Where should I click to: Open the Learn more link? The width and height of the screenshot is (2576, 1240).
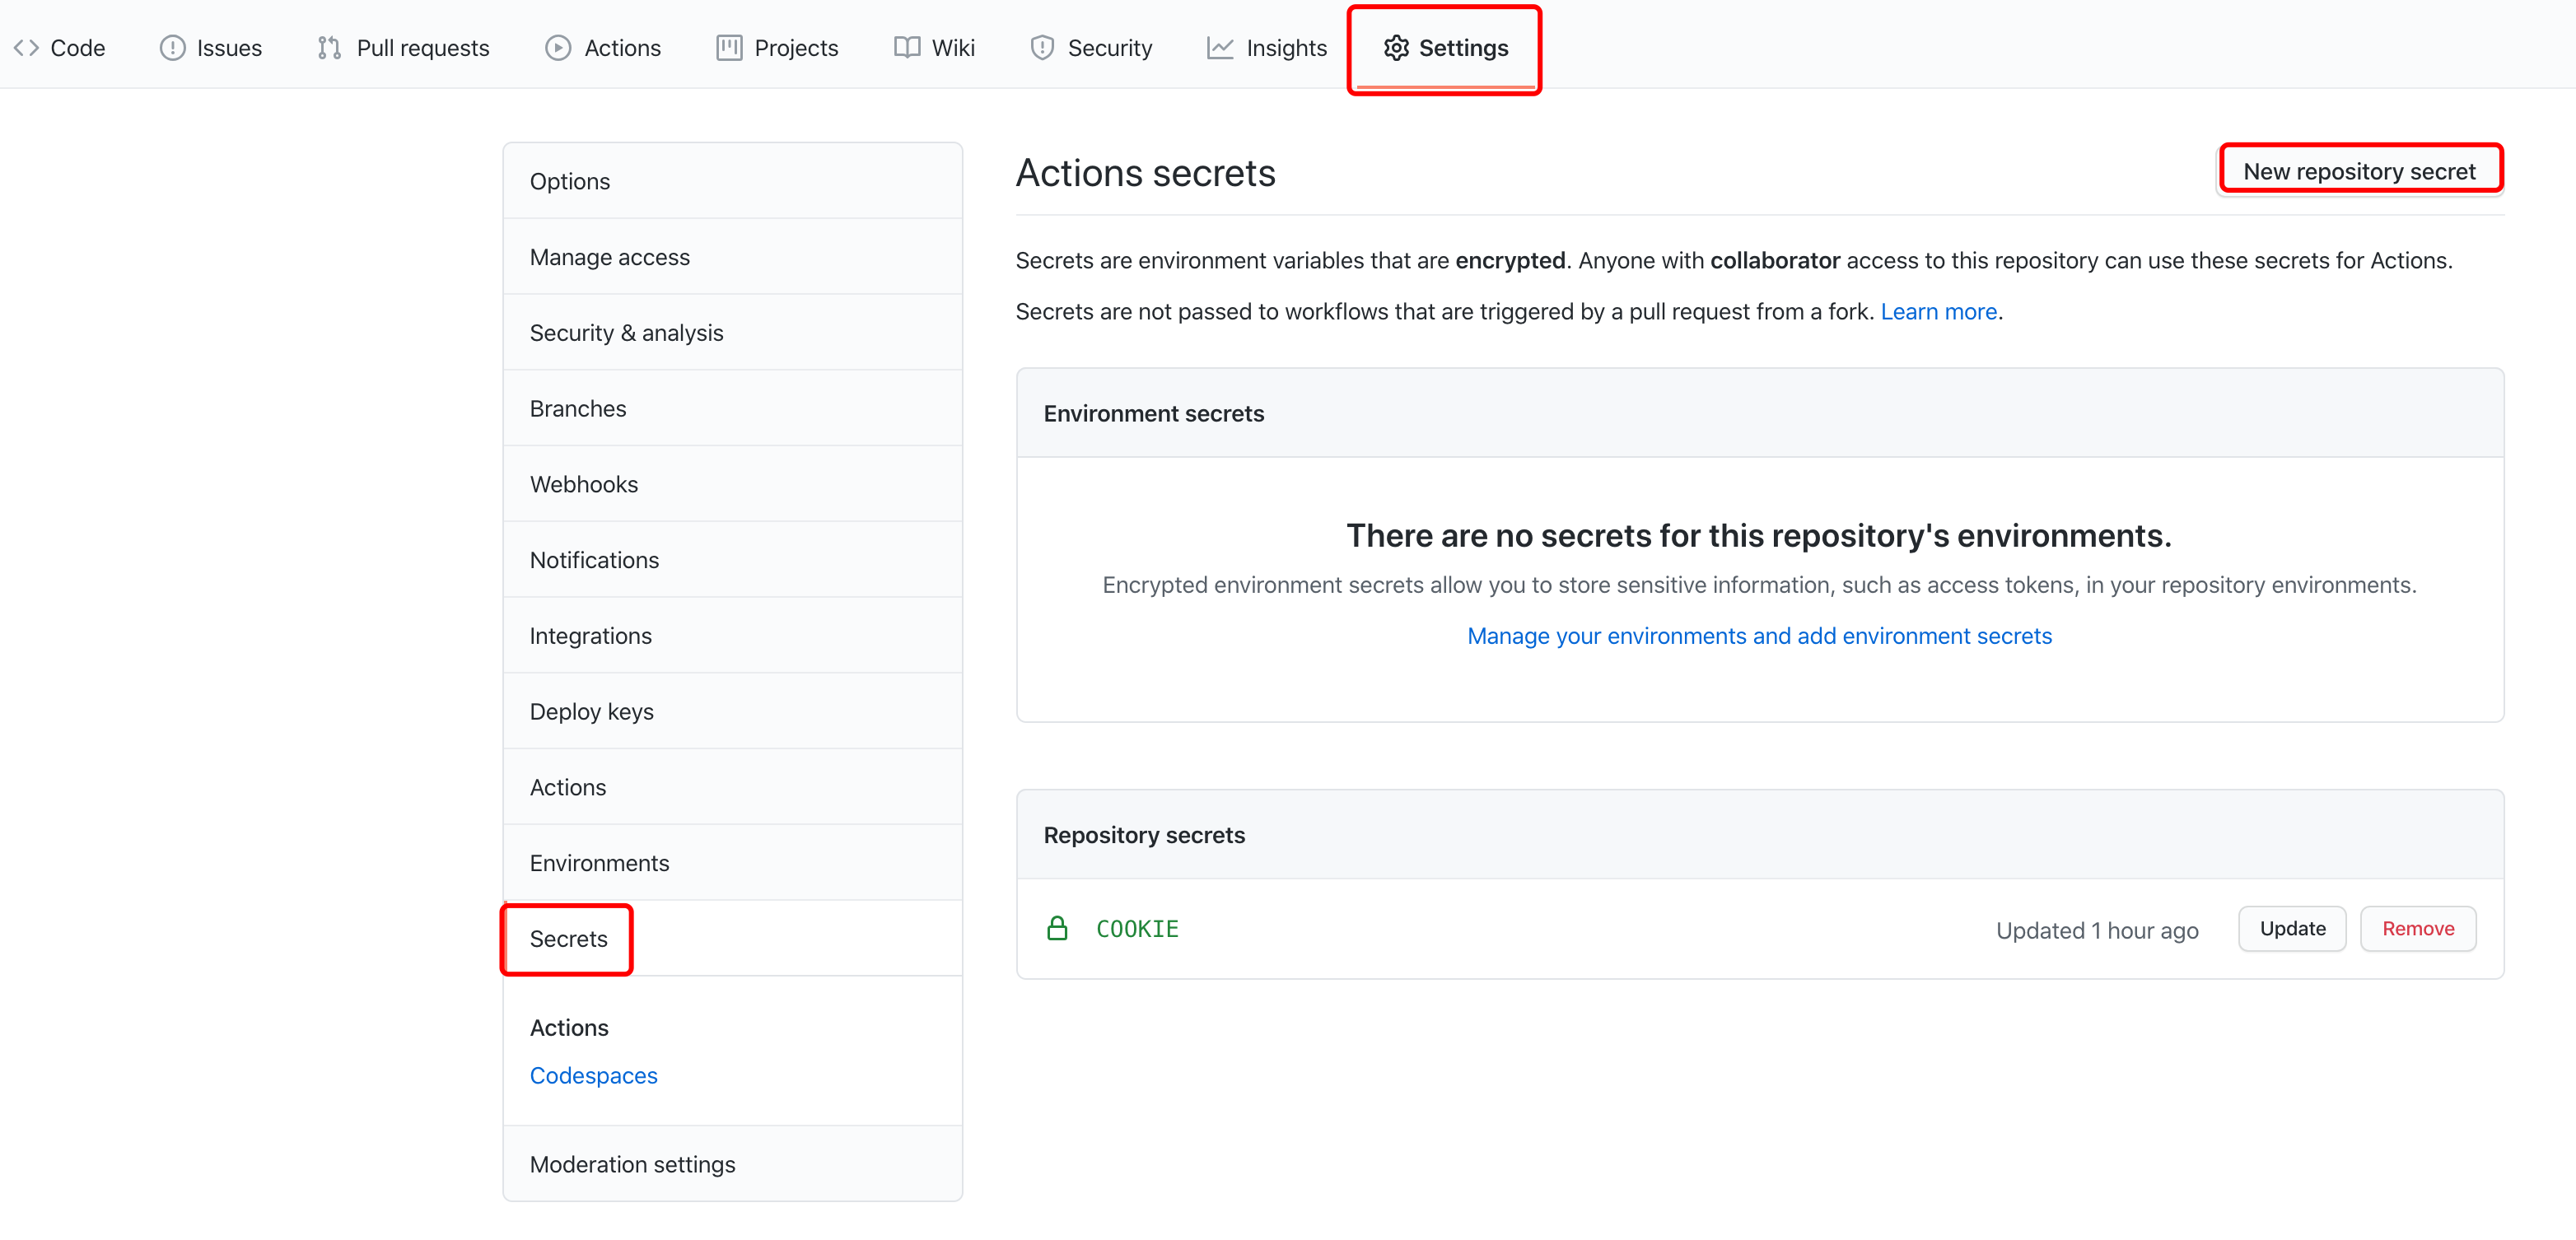1938,312
